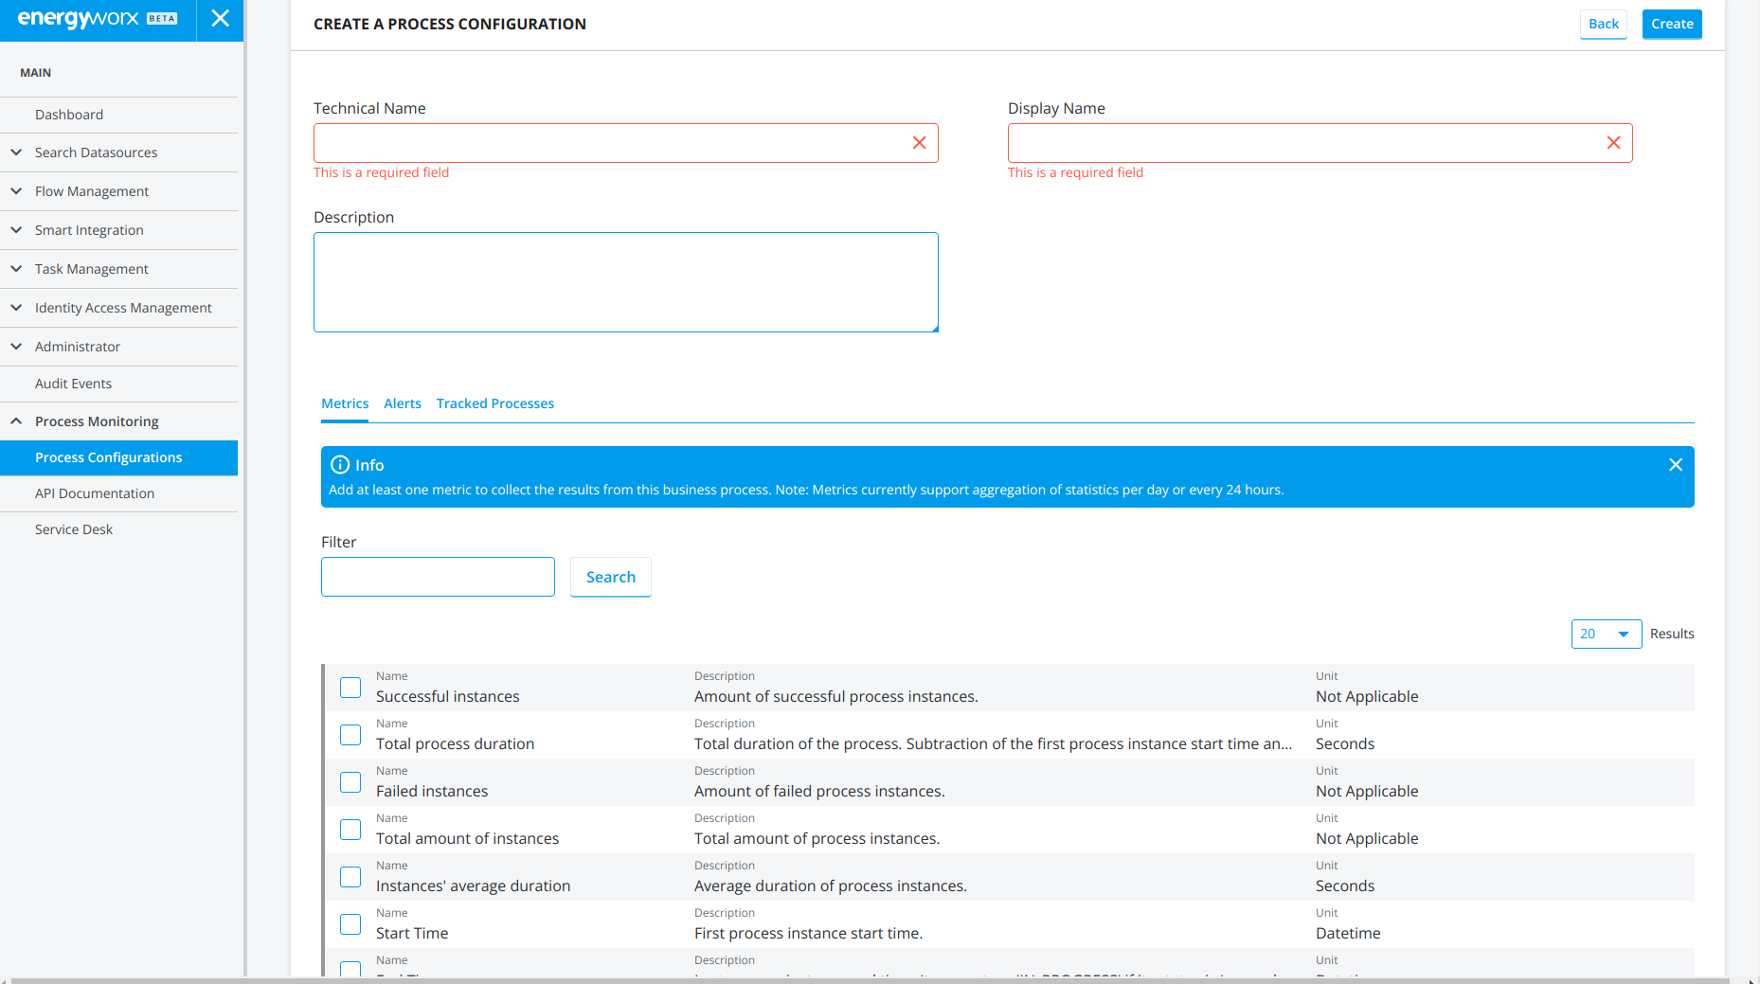The image size is (1760, 984).
Task: Click the Info circle icon in banner
Action: tap(340, 465)
